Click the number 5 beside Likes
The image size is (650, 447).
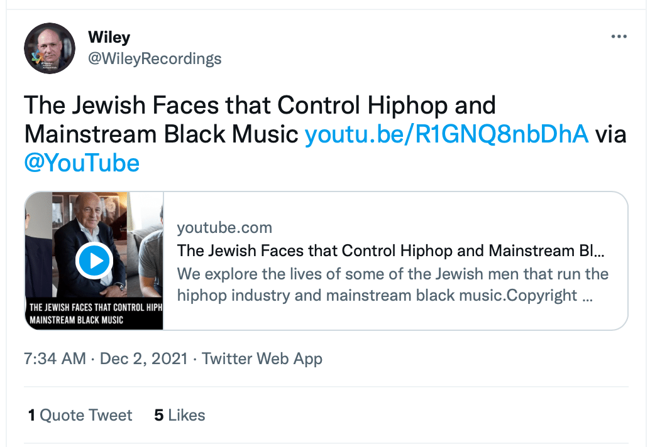tap(159, 415)
